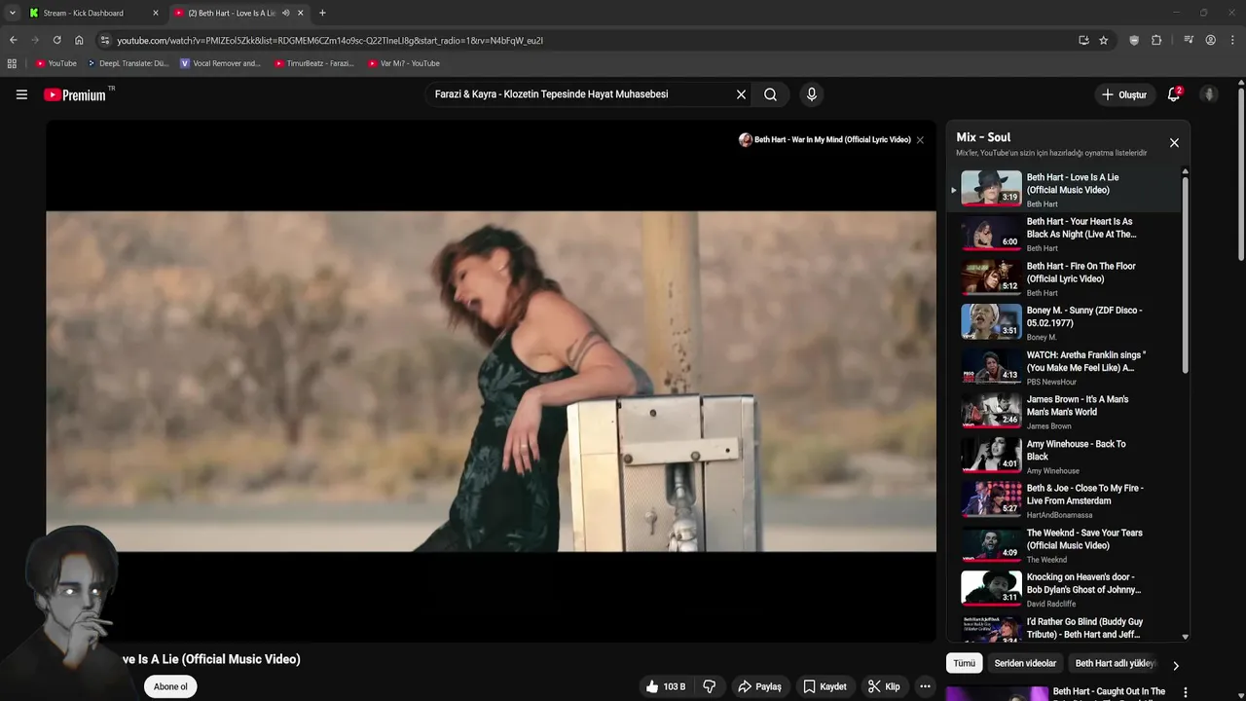The image size is (1246, 701).
Task: Open more actions three-dot menu under video
Action: click(925, 686)
